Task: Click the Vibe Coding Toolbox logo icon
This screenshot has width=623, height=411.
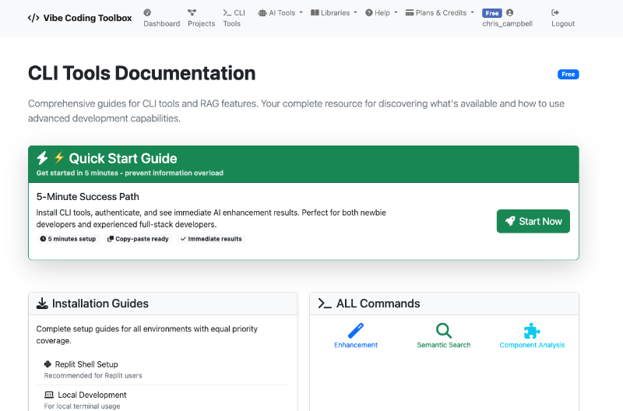Action: pyautogui.click(x=33, y=18)
